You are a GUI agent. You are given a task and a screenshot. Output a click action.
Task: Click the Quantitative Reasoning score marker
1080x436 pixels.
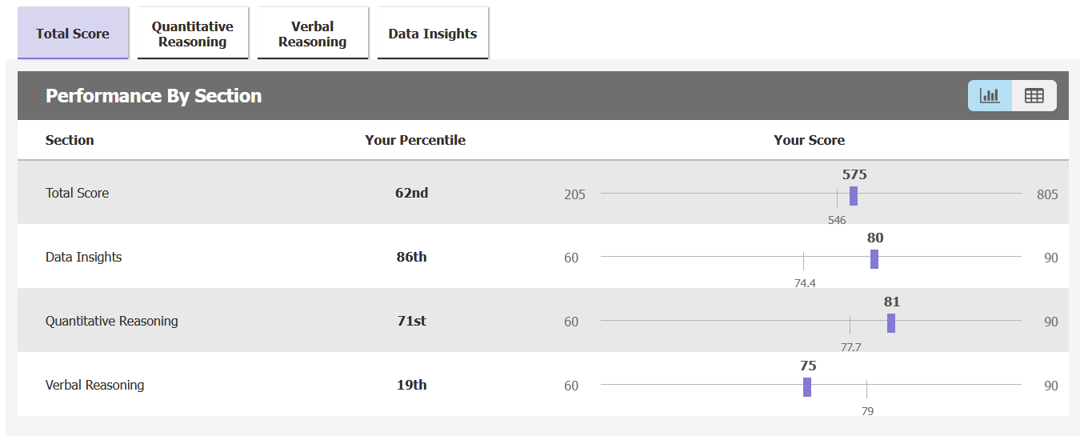[891, 323]
